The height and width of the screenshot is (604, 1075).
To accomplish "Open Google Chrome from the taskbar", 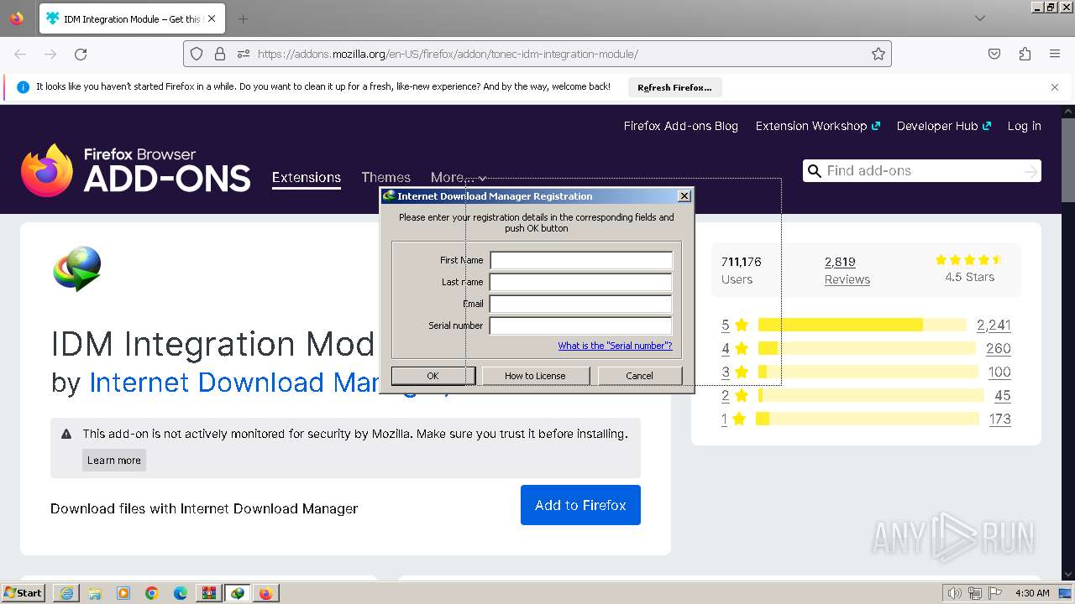I will click(152, 593).
